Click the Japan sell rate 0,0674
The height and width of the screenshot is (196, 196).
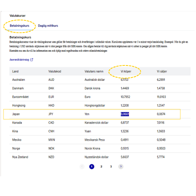coord(161,114)
